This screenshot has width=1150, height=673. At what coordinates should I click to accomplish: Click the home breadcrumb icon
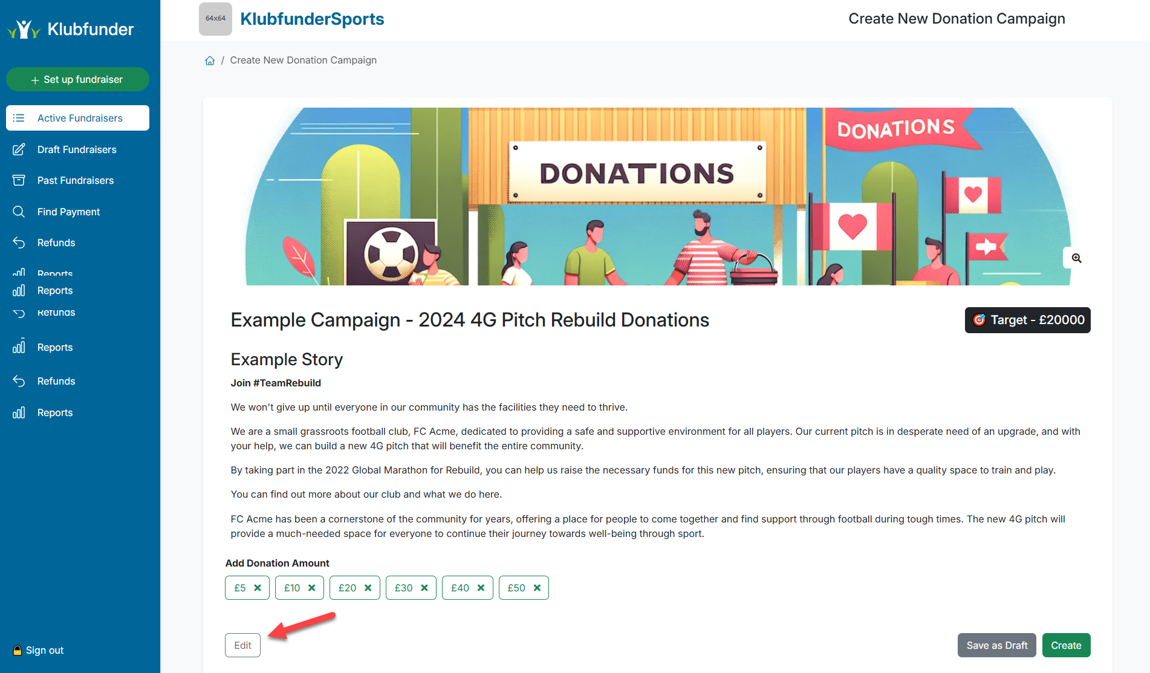pyautogui.click(x=209, y=60)
